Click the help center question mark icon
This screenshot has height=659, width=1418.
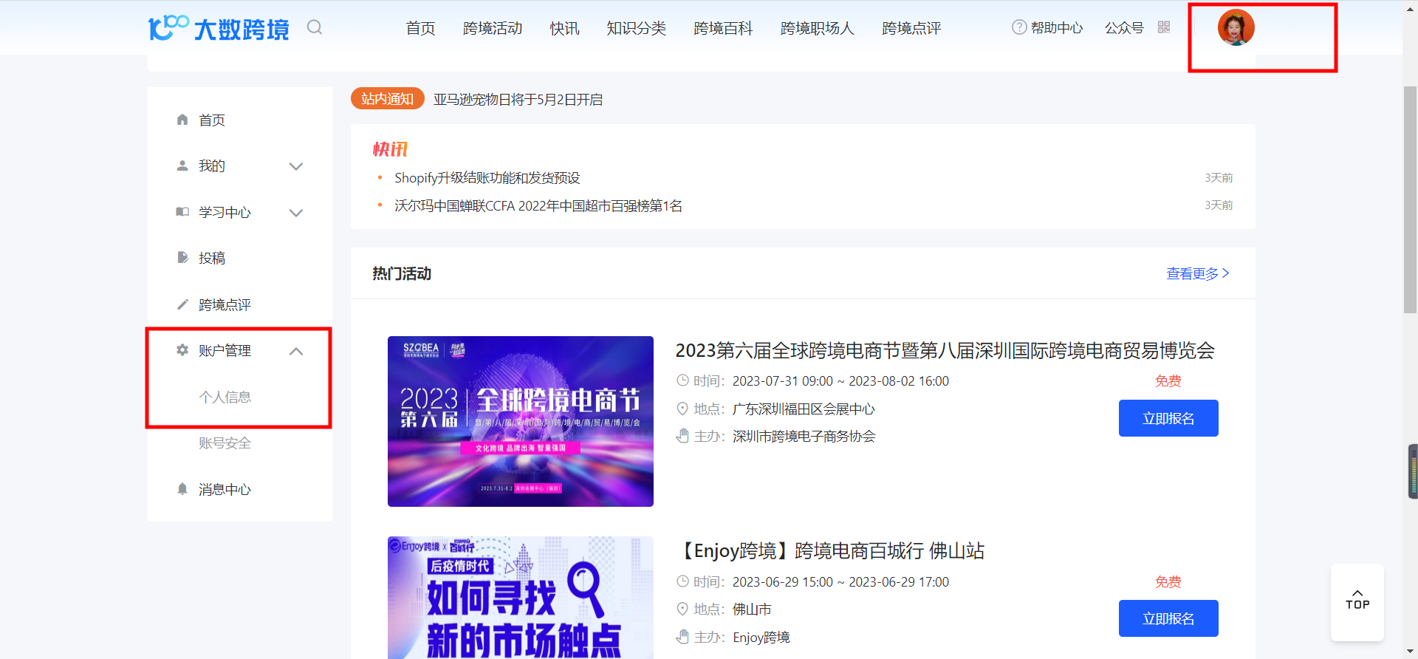pos(1019,27)
